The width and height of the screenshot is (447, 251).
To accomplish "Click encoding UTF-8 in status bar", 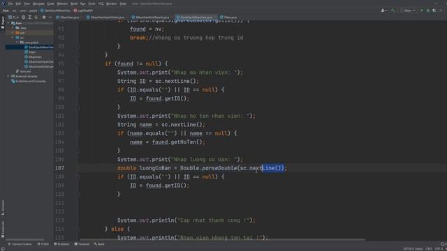I will pos(439,249).
